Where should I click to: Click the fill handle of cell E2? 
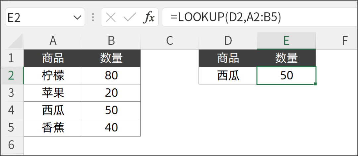[x=315, y=84]
